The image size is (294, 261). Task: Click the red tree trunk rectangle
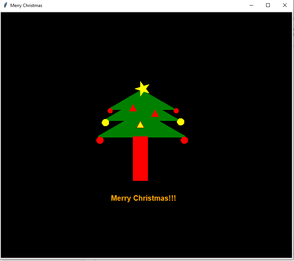click(141, 160)
